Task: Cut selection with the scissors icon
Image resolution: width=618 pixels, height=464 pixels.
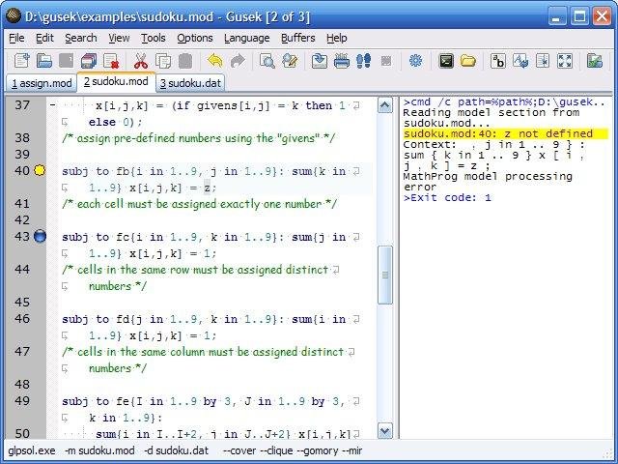Action: click(x=141, y=61)
